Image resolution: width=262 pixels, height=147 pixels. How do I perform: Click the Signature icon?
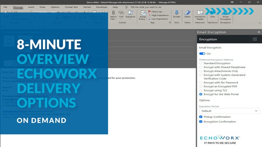pyautogui.click(x=130, y=13)
